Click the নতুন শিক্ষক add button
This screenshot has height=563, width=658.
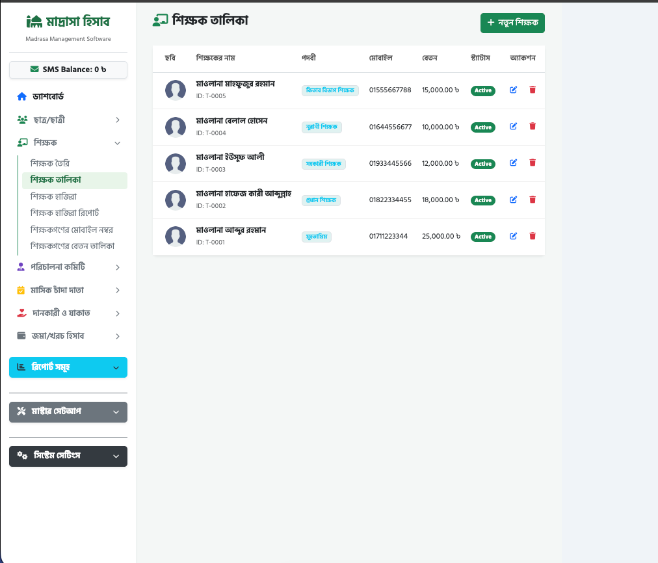pyautogui.click(x=512, y=23)
